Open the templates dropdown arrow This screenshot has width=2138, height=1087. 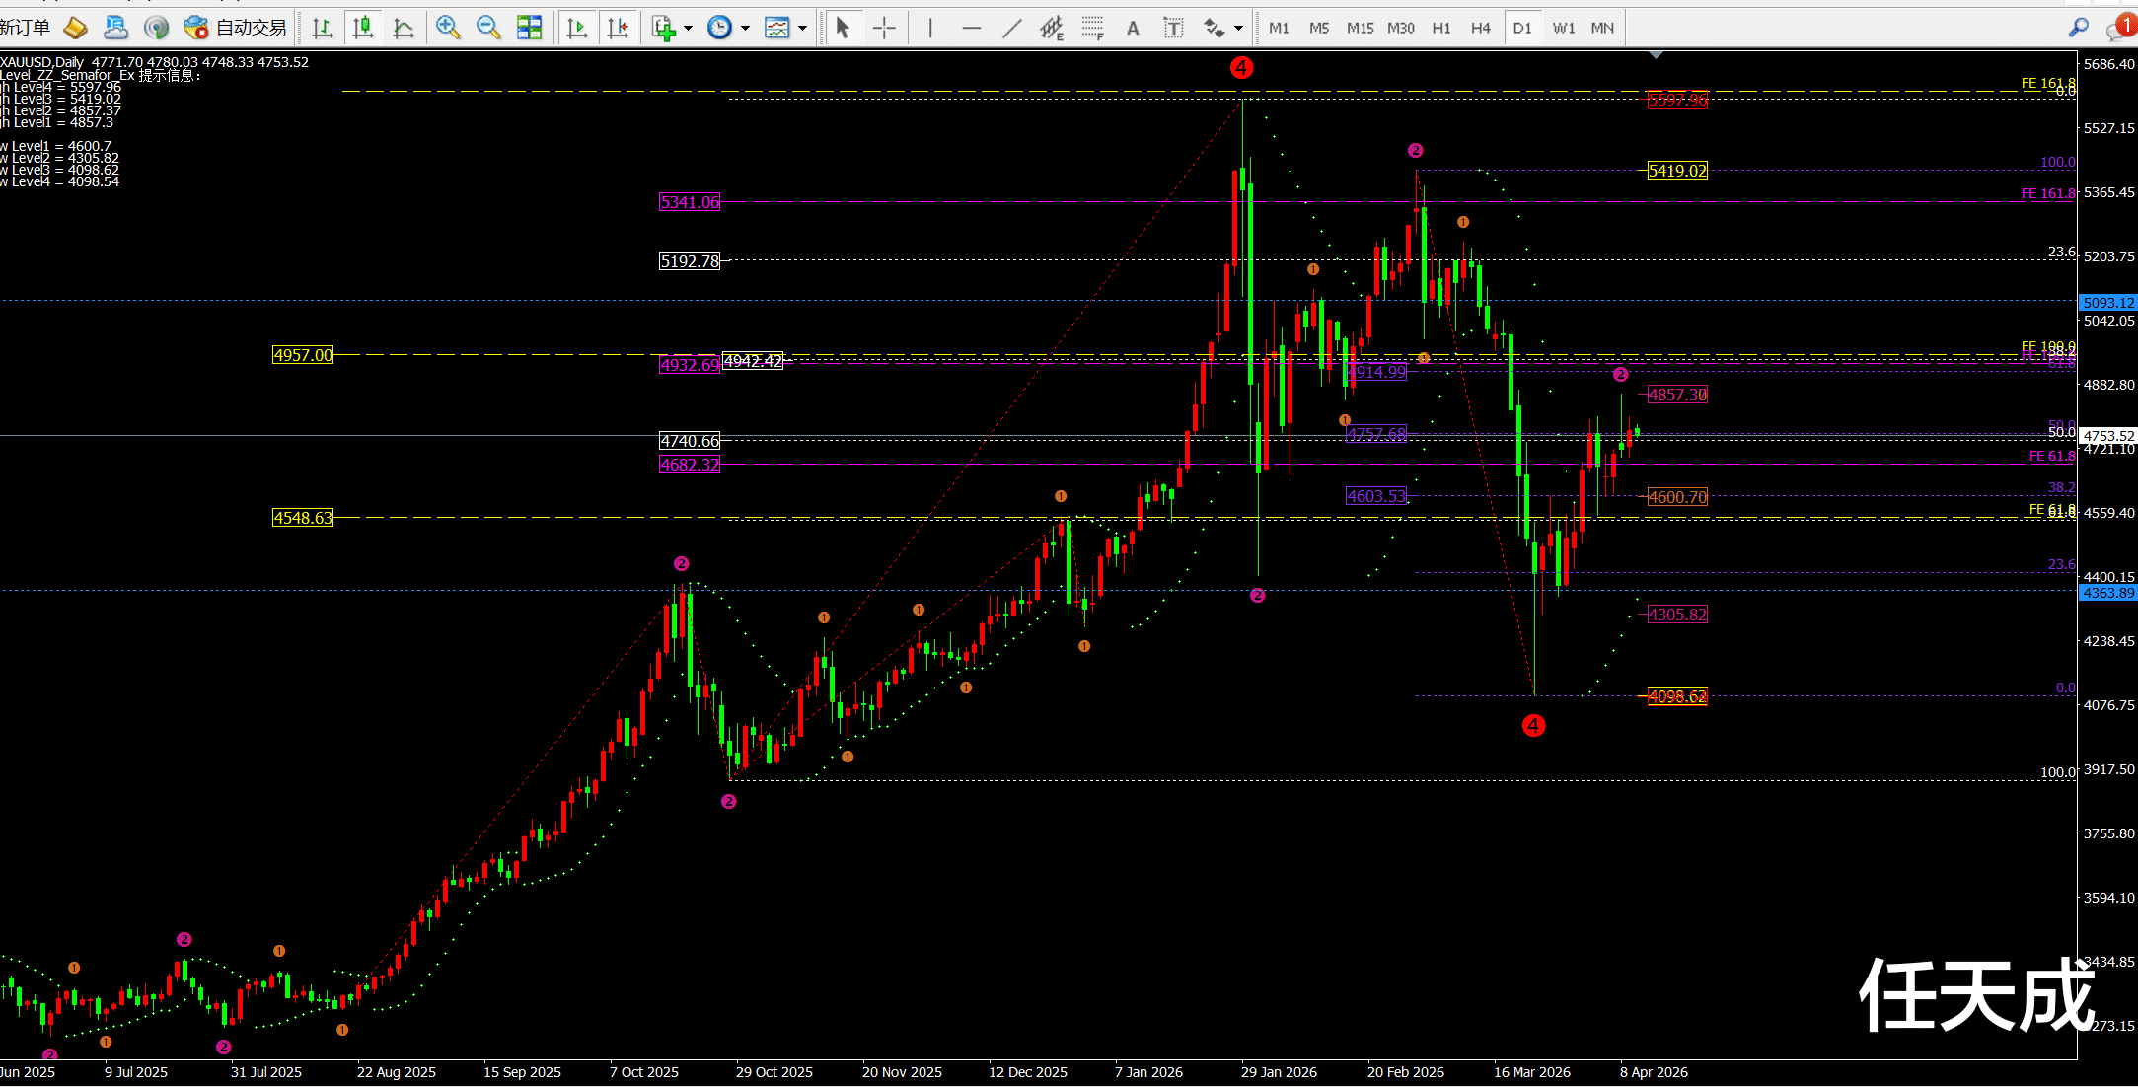(803, 28)
